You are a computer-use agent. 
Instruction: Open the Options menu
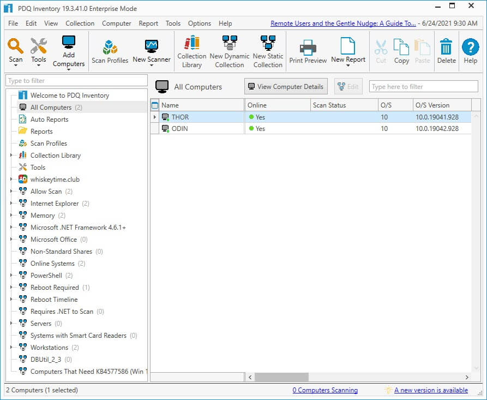click(200, 23)
